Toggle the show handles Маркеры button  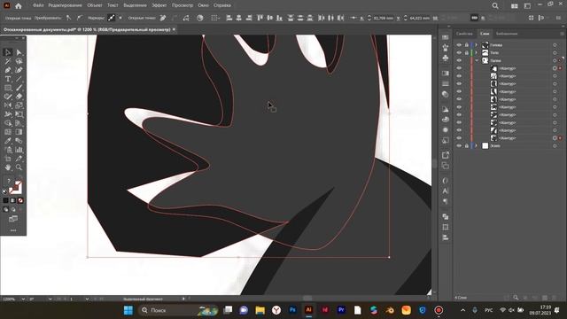(111, 18)
